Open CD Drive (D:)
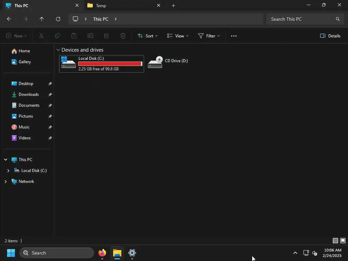The width and height of the screenshot is (348, 261). tap(168, 62)
